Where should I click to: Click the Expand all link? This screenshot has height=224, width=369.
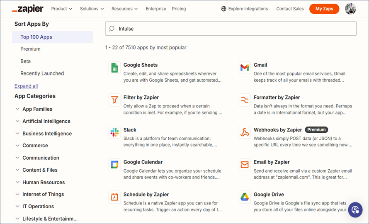[x=26, y=86]
